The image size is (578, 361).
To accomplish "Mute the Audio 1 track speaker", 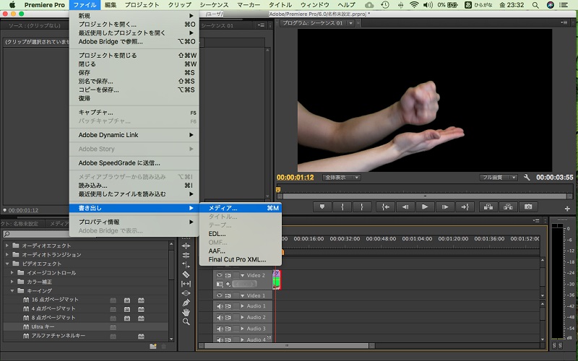I will [220, 306].
